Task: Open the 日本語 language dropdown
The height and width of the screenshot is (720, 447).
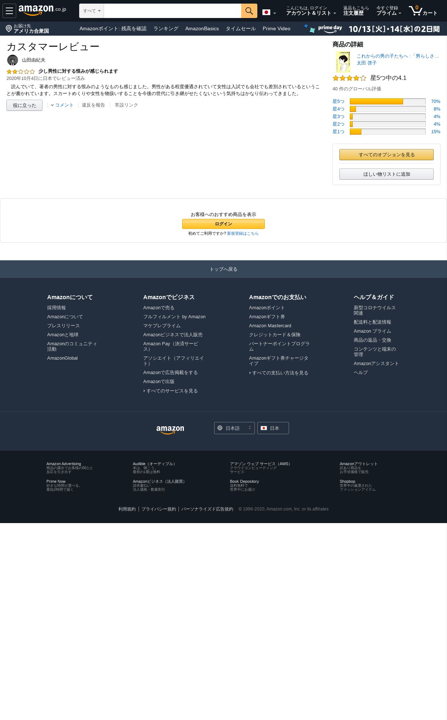Action: pyautogui.click(x=234, y=428)
